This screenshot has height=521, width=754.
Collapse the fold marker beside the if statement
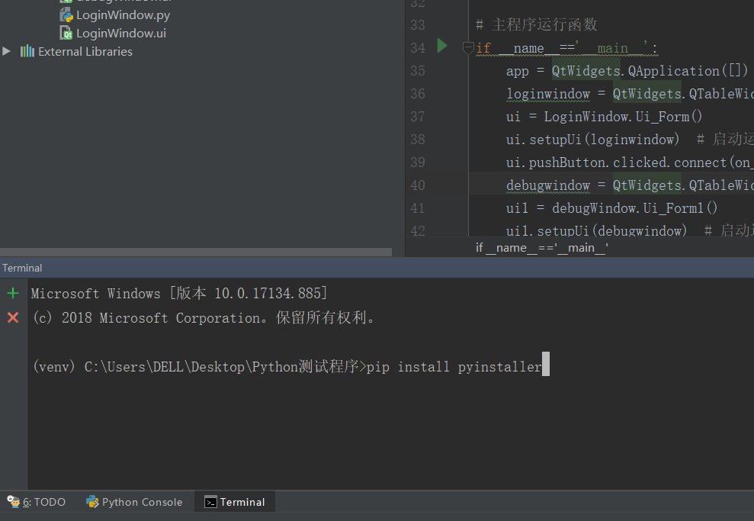point(468,47)
